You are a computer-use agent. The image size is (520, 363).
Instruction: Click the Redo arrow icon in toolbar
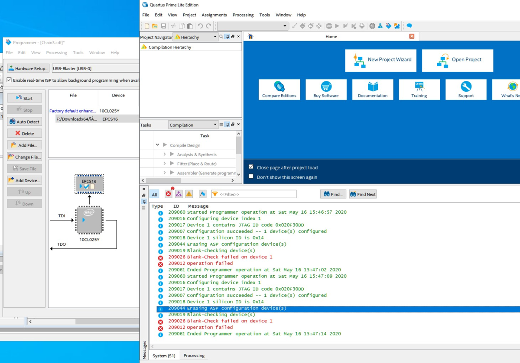tap(208, 26)
